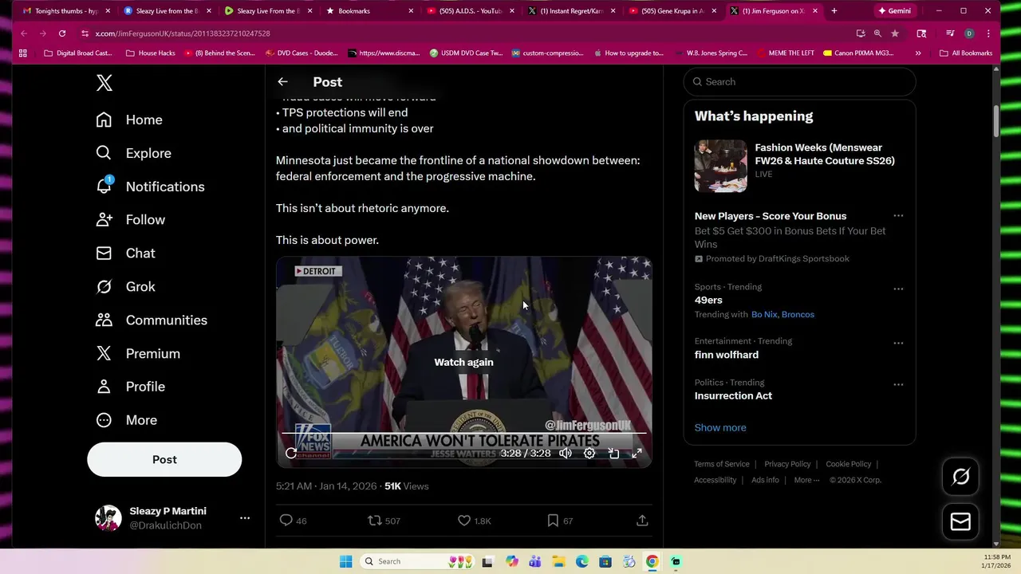The width and height of the screenshot is (1021, 574).
Task: Open the Gemini button in Chrome
Action: (x=894, y=11)
